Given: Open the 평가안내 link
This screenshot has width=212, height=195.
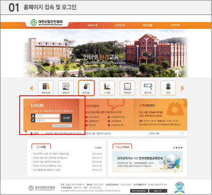Looking at the screenshot, I should (x=91, y=125).
